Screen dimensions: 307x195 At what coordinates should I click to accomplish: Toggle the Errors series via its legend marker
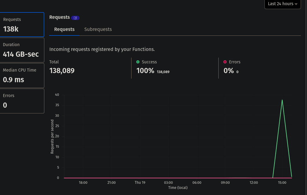click(x=225, y=62)
